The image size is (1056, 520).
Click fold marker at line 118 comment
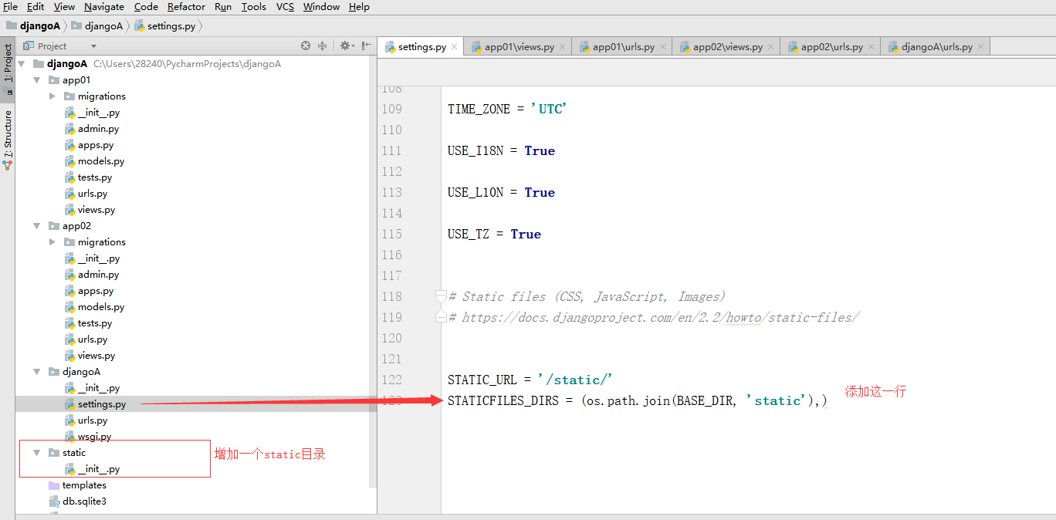[x=441, y=296]
